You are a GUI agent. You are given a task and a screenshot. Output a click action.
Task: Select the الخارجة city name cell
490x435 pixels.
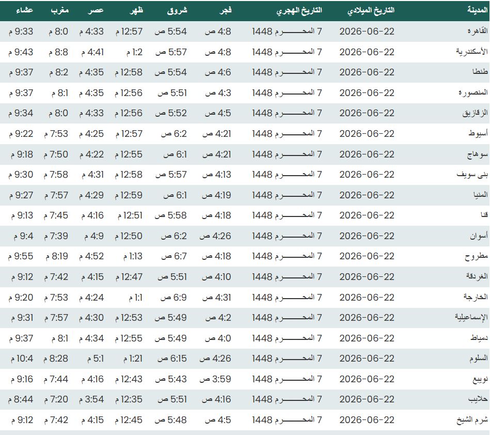click(x=476, y=297)
